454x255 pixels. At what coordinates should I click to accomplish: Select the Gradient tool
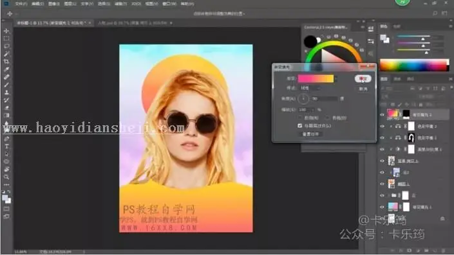point(6,116)
